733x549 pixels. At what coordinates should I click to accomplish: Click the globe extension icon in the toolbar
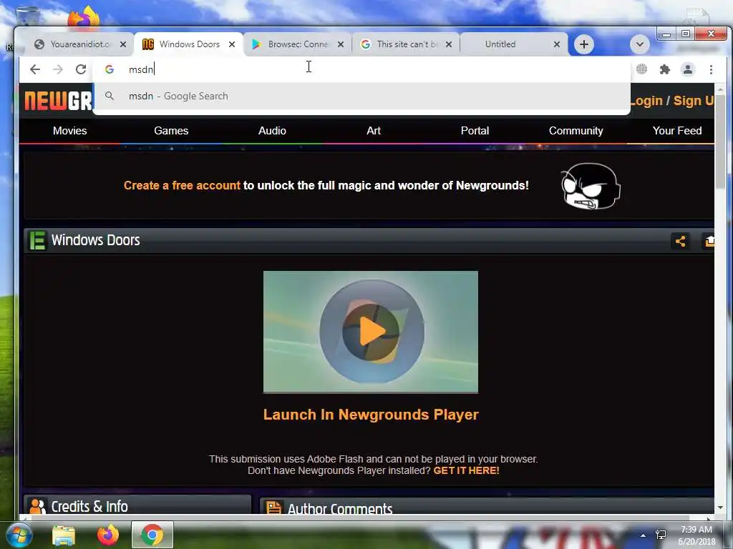click(641, 69)
